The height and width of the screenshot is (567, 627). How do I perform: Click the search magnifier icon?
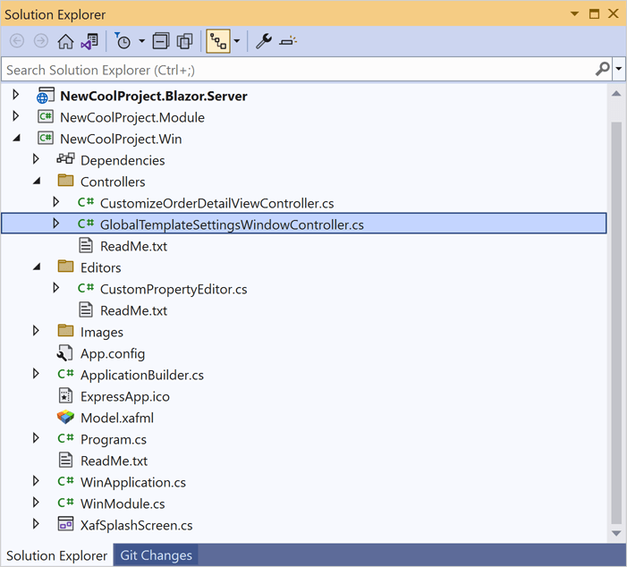pyautogui.click(x=603, y=69)
